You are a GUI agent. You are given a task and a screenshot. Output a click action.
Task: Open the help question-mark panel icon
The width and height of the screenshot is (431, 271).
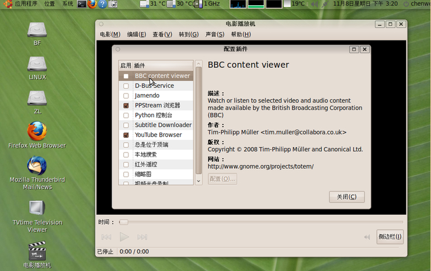click(x=102, y=4)
